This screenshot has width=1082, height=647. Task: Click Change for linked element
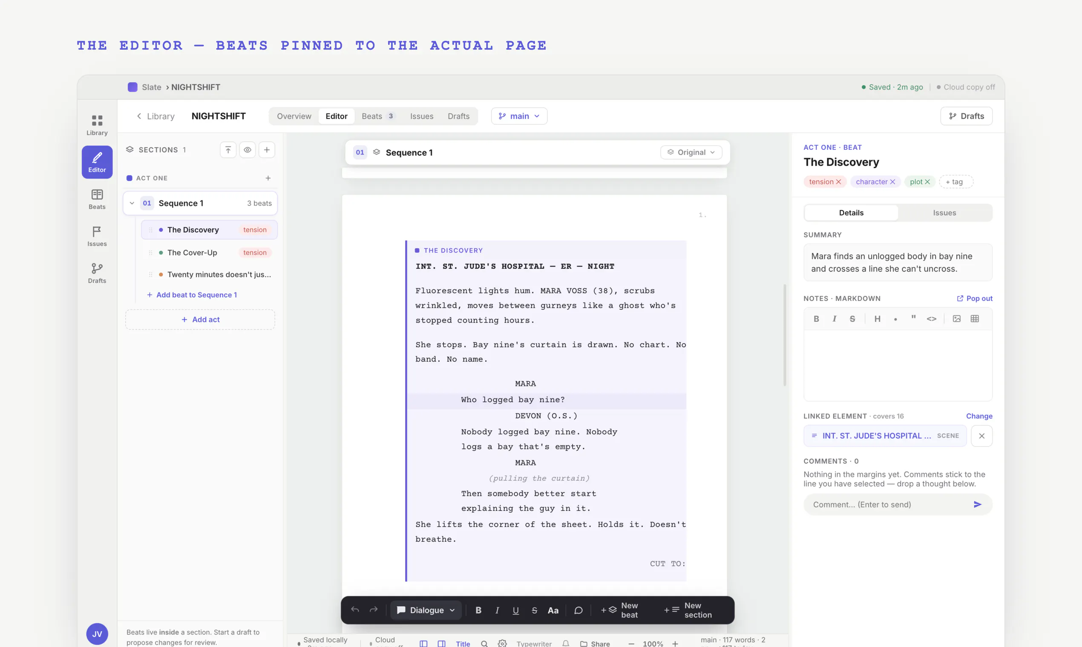(x=979, y=416)
